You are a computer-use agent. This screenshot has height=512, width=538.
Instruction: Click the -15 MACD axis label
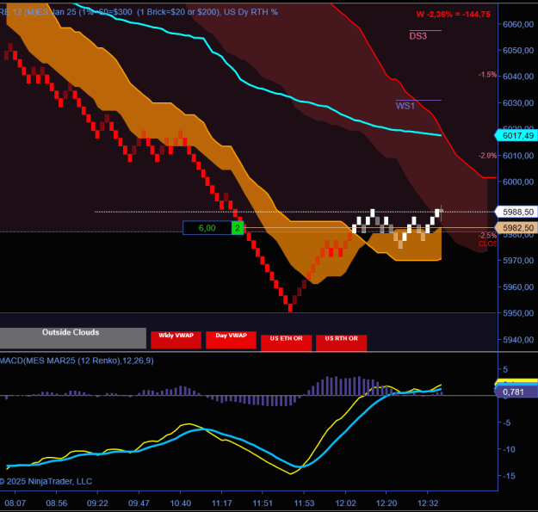coord(509,476)
